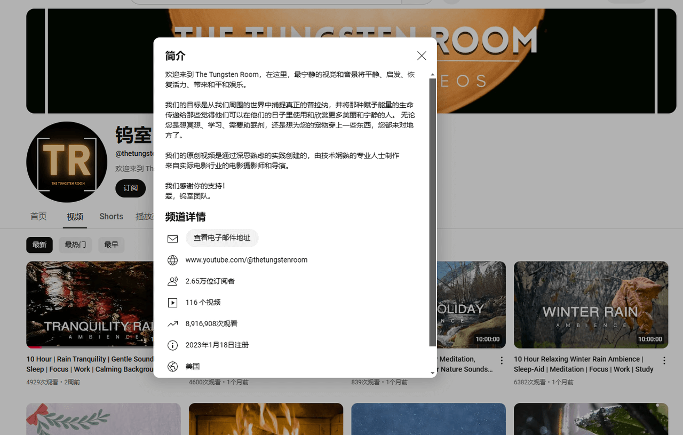Click the 频道详情 heading
This screenshot has width=683, height=435.
(185, 217)
